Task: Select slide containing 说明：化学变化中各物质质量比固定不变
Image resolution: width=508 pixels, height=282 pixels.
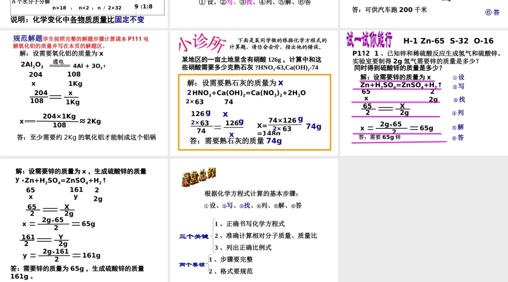Action: 84,14
